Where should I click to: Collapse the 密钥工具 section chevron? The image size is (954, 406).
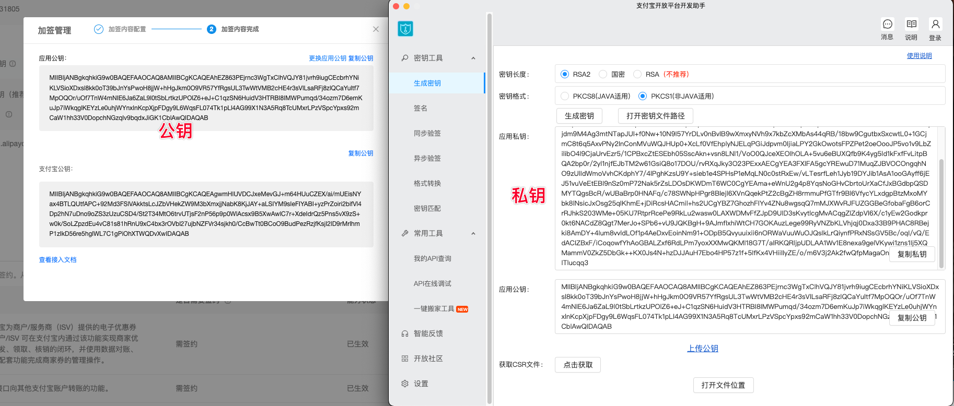473,58
